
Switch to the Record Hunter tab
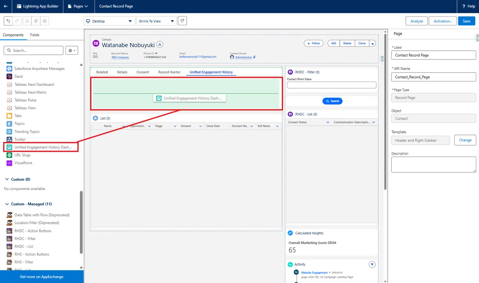pyautogui.click(x=169, y=72)
